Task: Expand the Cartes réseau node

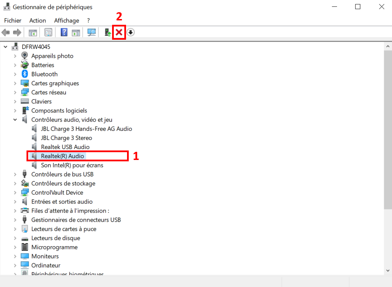Action: [x=15, y=92]
